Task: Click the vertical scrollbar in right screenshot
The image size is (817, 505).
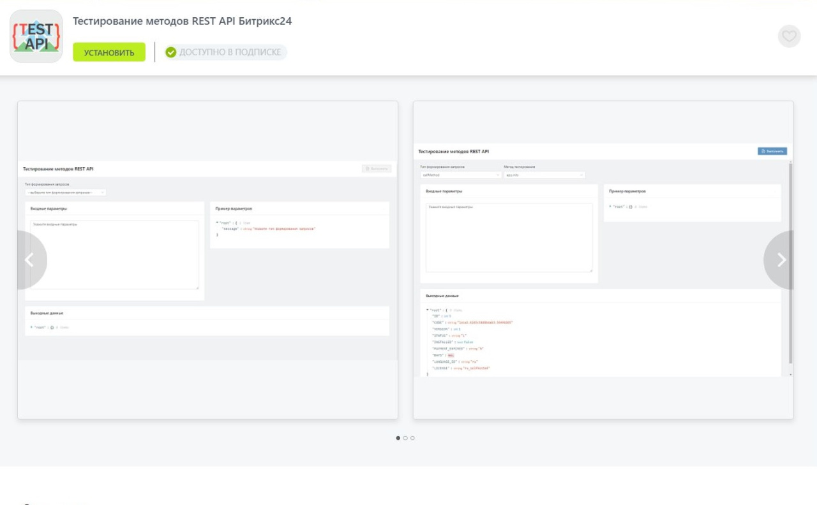Action: [x=791, y=261]
